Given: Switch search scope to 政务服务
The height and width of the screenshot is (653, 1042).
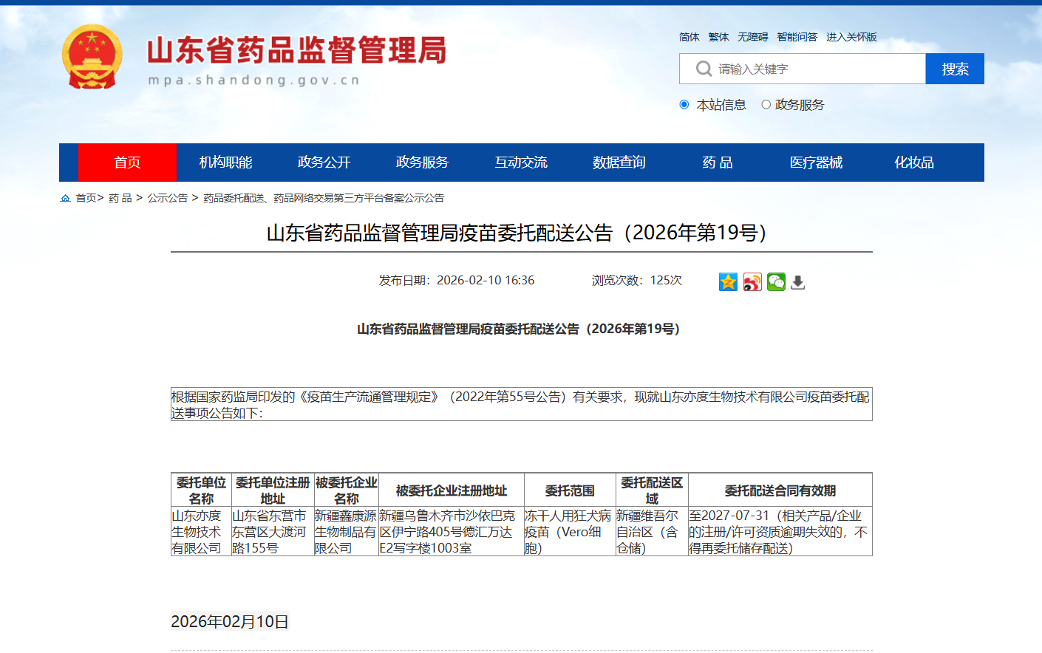Looking at the screenshot, I should [x=766, y=104].
